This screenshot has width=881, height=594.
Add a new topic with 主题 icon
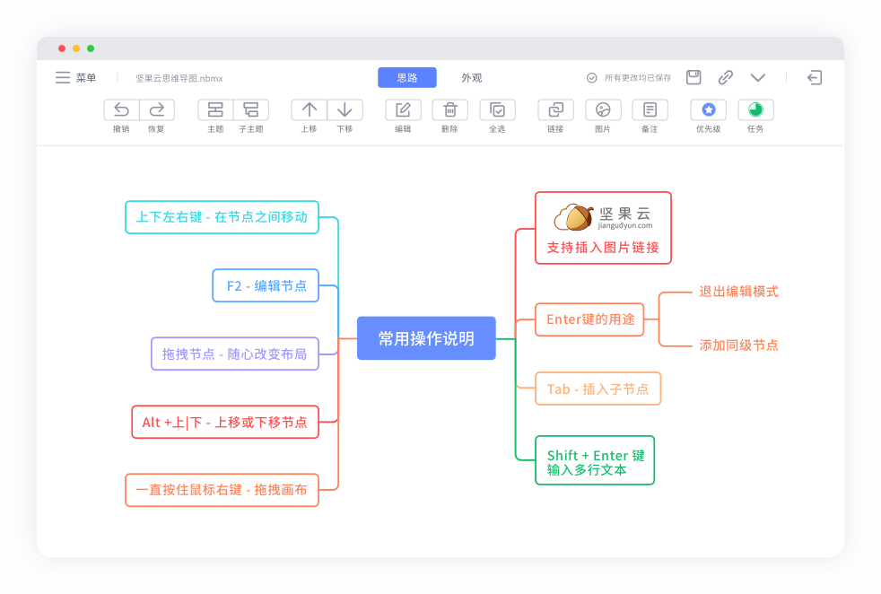(215, 109)
